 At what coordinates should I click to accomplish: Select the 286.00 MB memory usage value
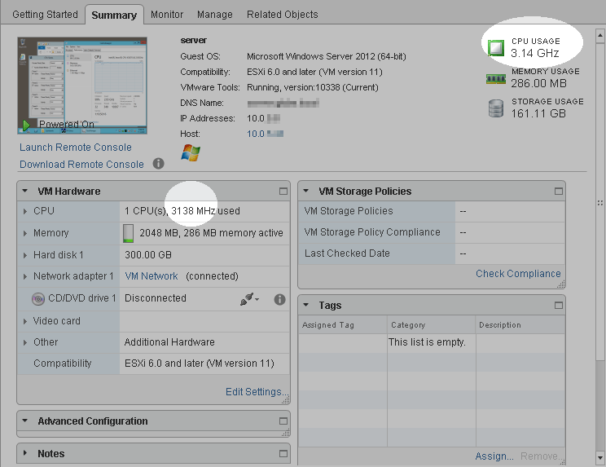click(538, 83)
